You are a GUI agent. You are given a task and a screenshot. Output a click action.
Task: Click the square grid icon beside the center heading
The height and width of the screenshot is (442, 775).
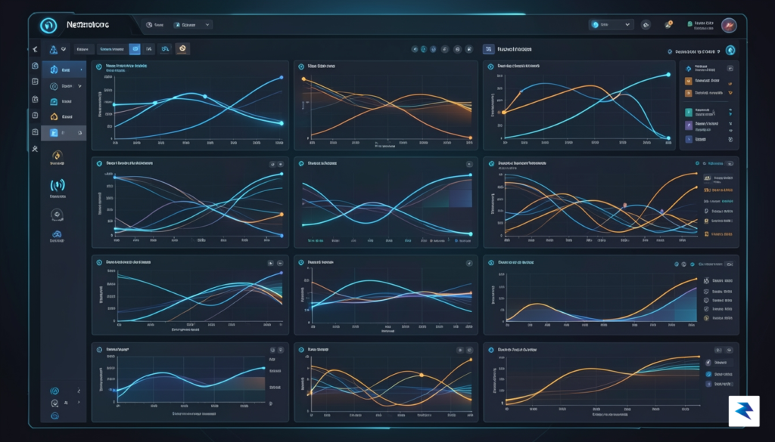[x=488, y=49]
